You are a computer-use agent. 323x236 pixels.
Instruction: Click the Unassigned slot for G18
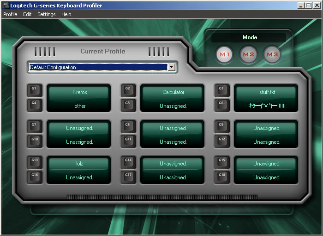[x=266, y=177]
